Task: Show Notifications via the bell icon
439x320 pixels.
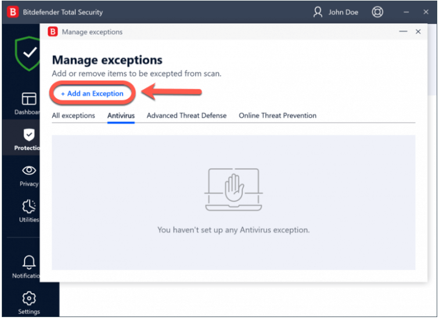Action: point(28,265)
